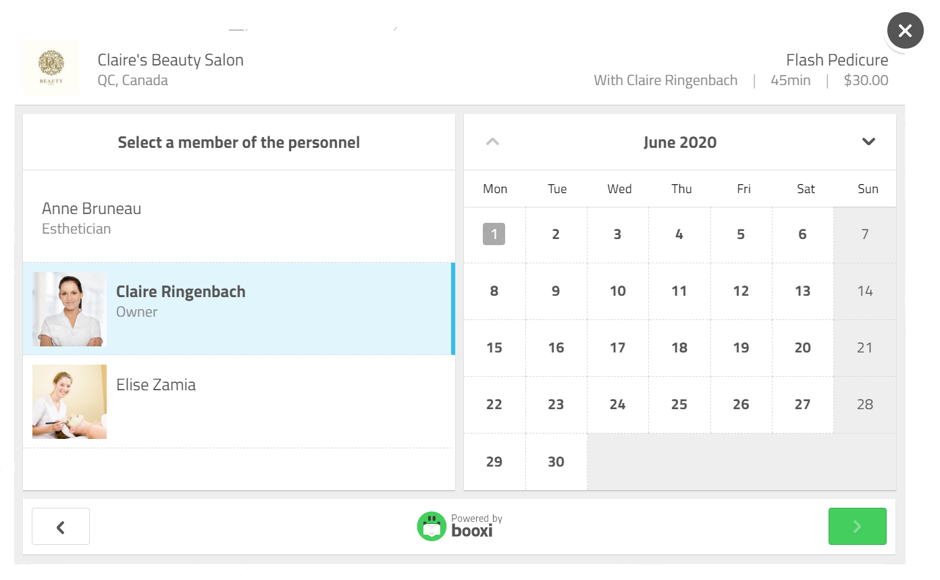Pick June 10 in the calendar

tap(618, 291)
